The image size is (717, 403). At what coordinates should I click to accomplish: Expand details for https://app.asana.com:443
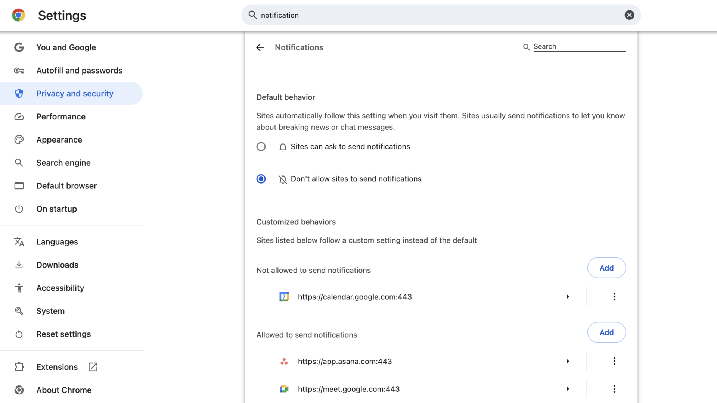567,361
